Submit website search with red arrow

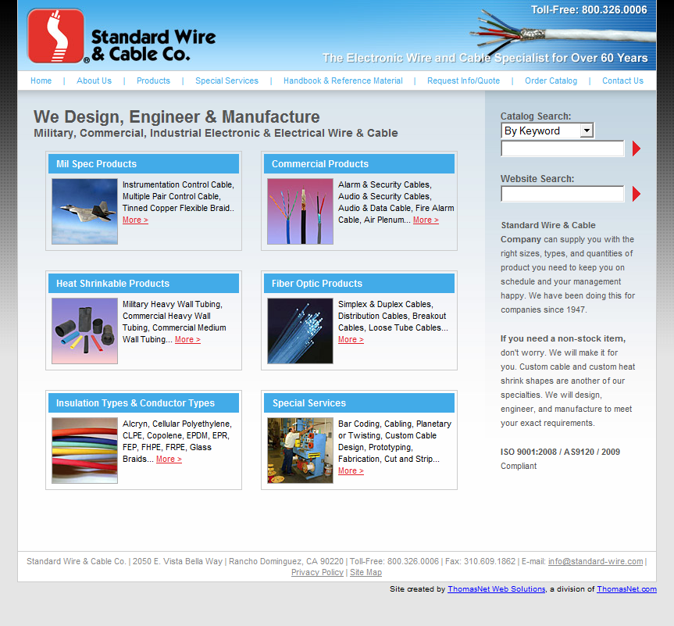637,194
